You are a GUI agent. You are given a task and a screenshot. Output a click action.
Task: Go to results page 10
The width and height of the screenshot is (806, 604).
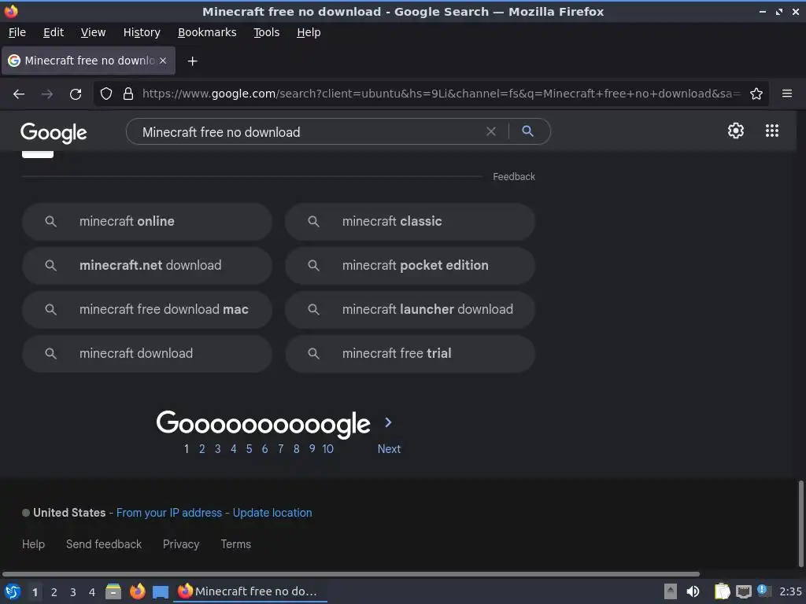tap(328, 449)
